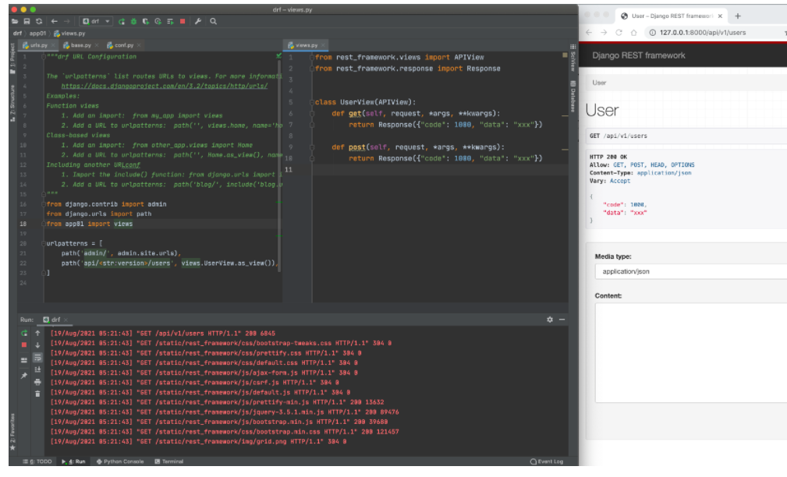Click inside the Content text area
Viewport: 787px width, 477px height.
(690, 352)
